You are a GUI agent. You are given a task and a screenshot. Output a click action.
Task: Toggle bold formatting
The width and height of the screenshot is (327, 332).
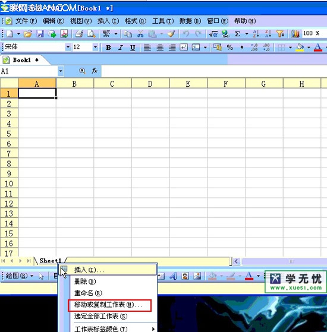click(x=108, y=48)
